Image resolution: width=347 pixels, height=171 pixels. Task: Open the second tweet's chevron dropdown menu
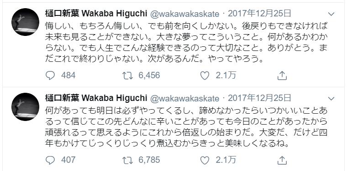tap(331, 99)
